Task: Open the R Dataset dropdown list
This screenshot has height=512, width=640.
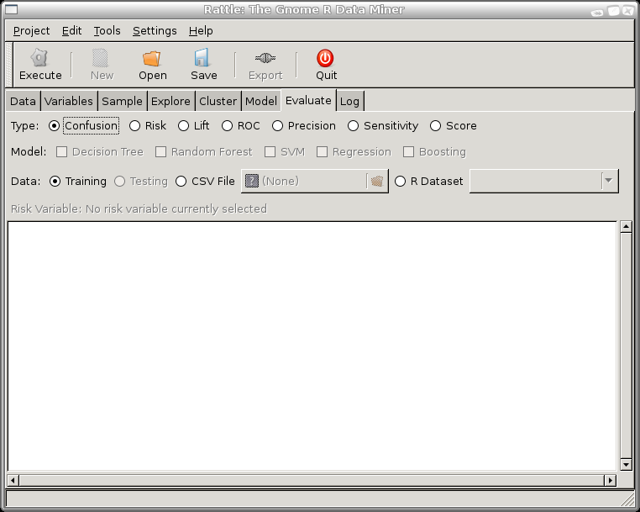Action: [x=544, y=181]
